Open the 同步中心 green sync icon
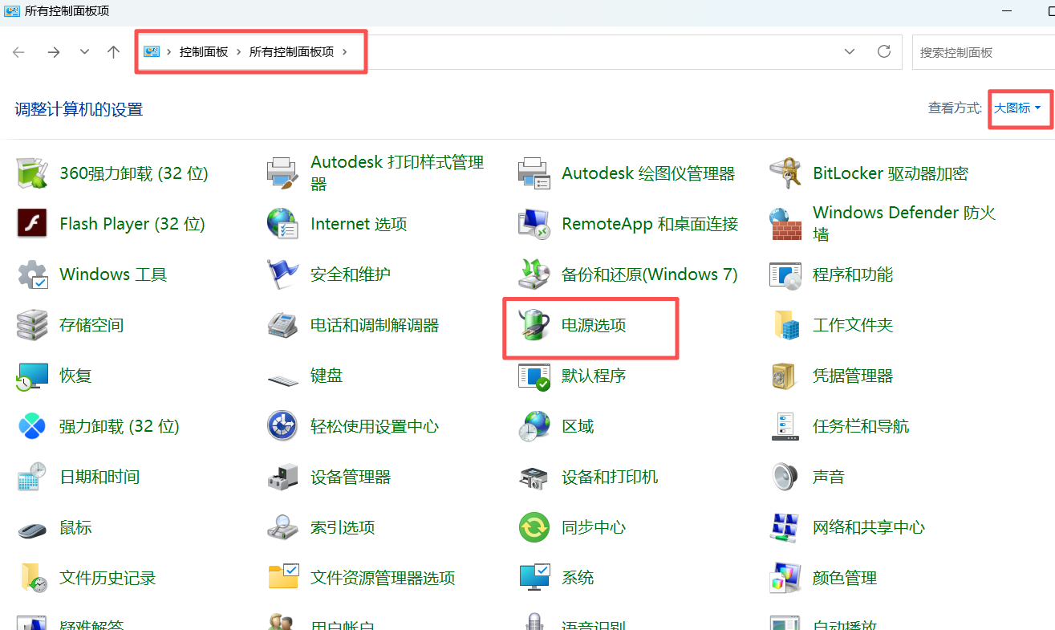The image size is (1055, 630). tap(534, 527)
